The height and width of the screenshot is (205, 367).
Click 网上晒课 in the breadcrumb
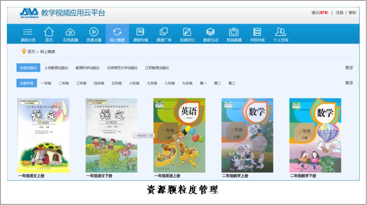(48, 52)
